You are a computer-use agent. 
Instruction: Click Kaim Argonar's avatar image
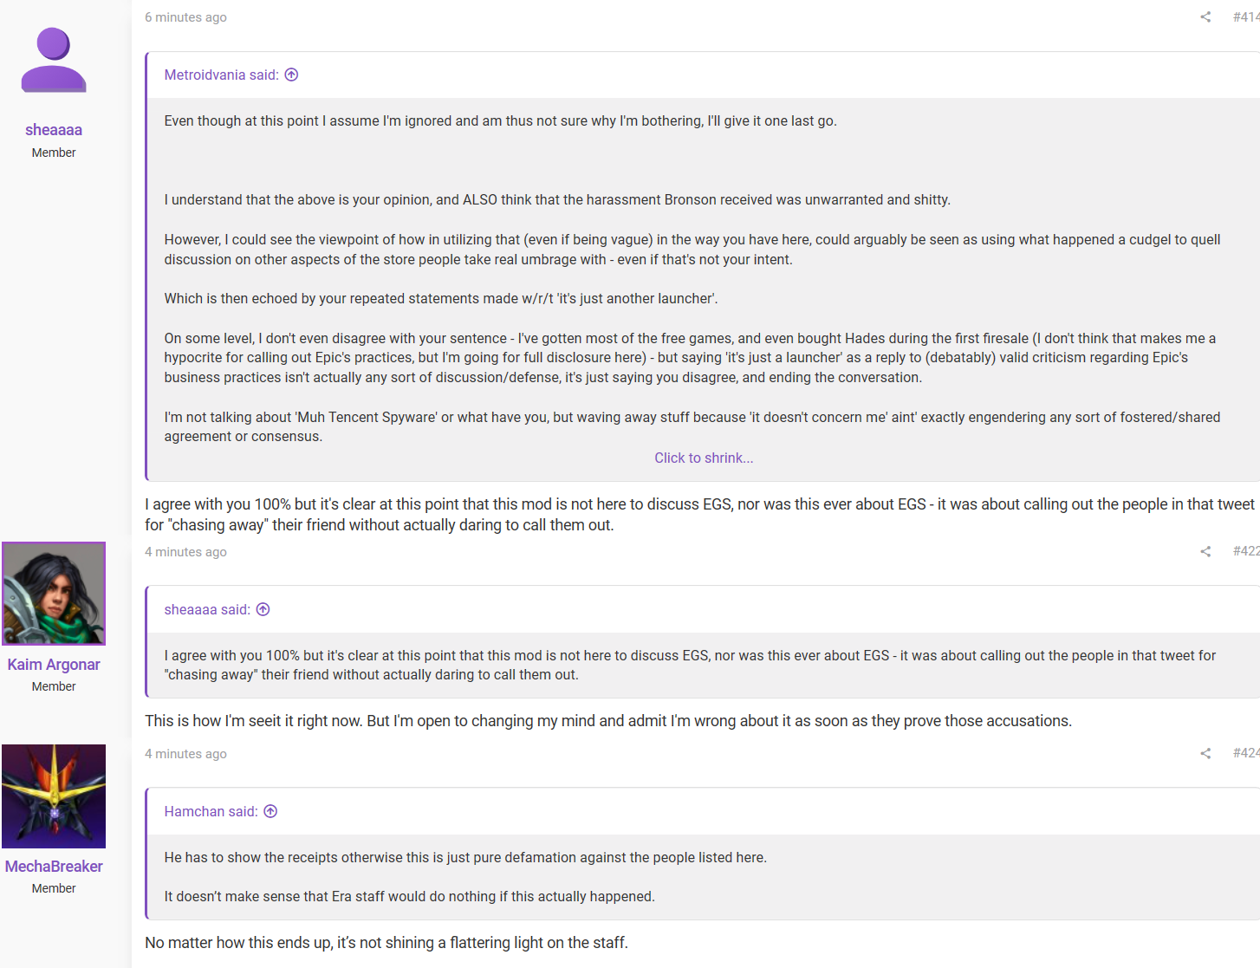coord(54,594)
